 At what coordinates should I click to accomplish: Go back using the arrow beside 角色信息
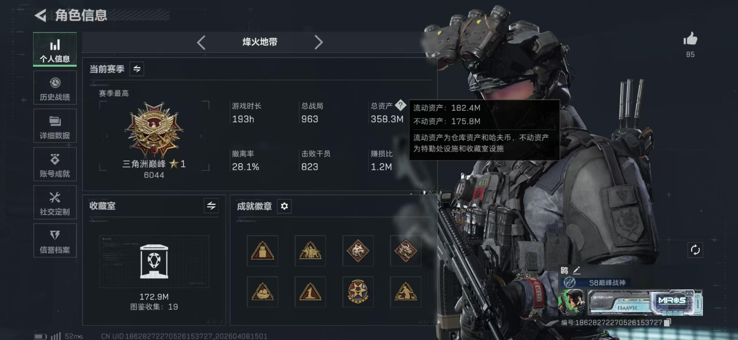41,15
